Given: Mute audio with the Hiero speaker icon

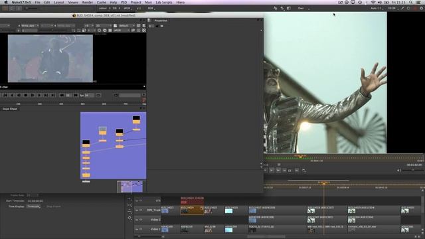Looking at the screenshot, I should 398,171.
